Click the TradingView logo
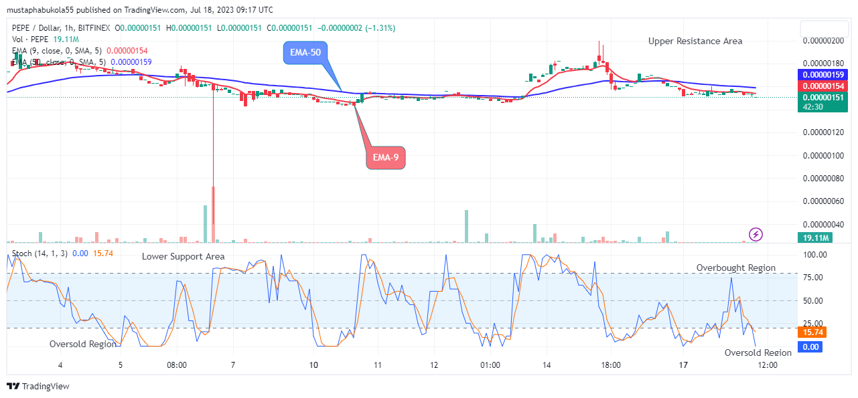 [38, 386]
